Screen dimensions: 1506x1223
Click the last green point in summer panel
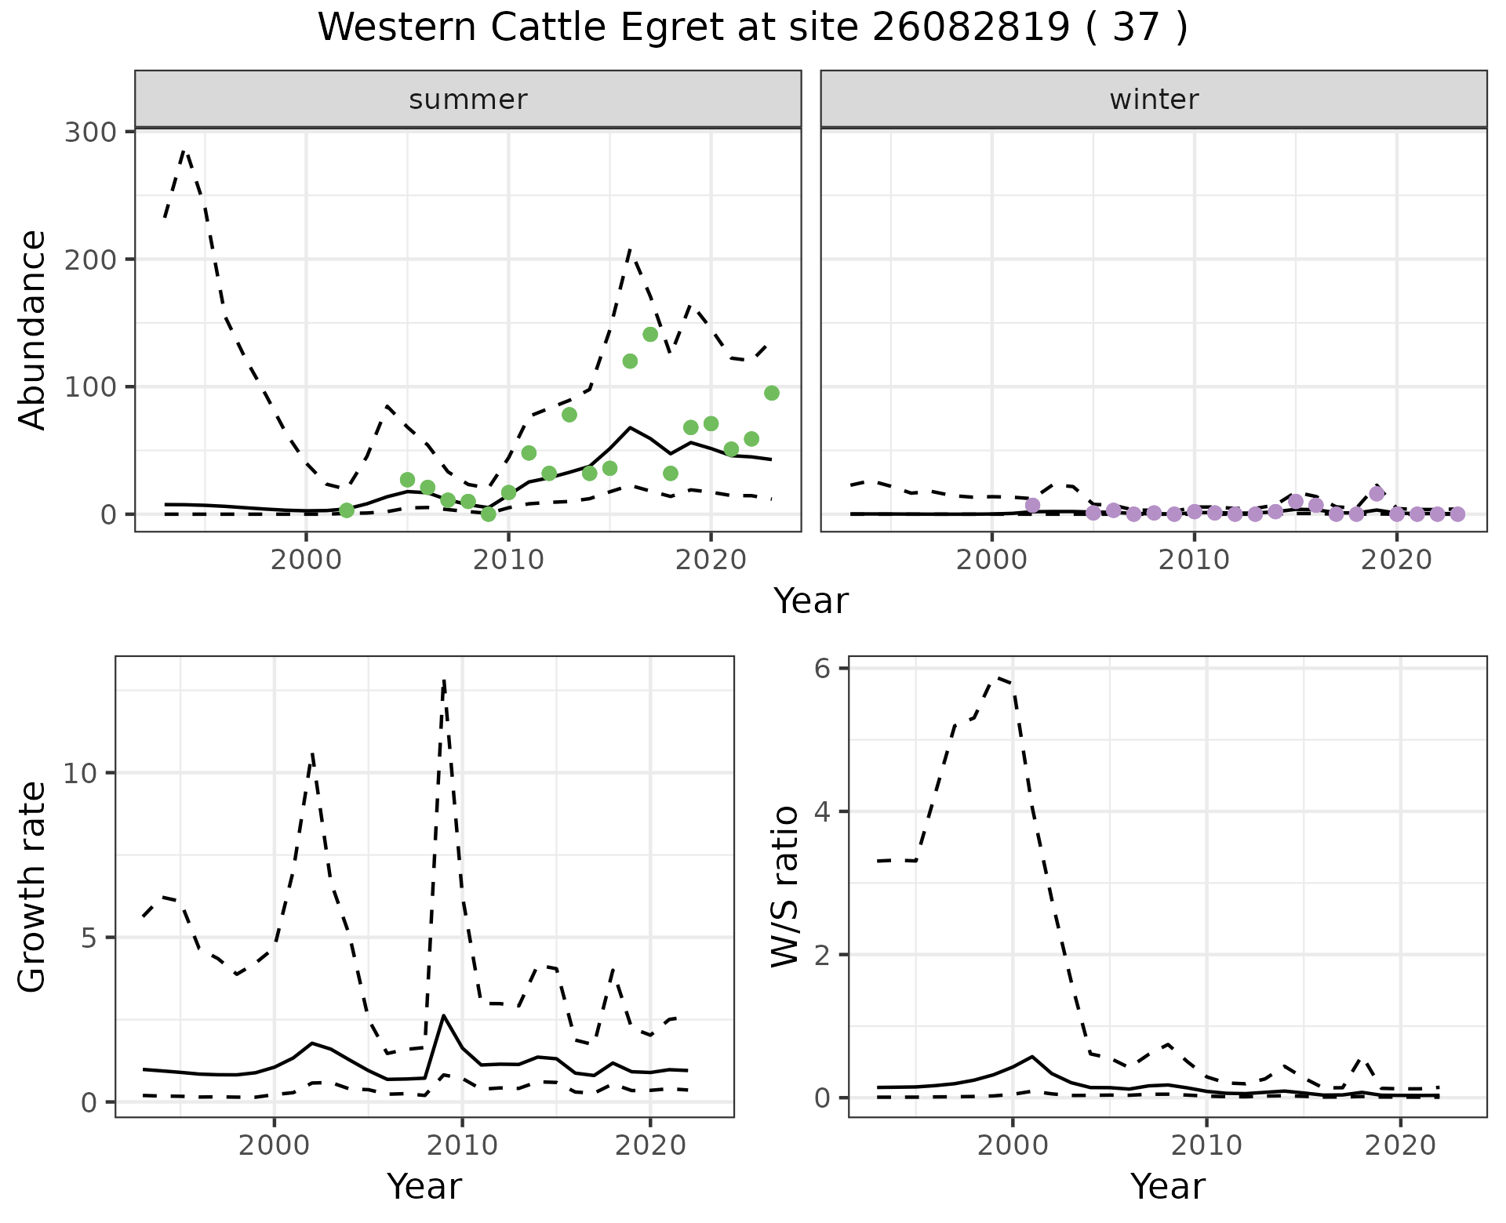click(x=772, y=393)
